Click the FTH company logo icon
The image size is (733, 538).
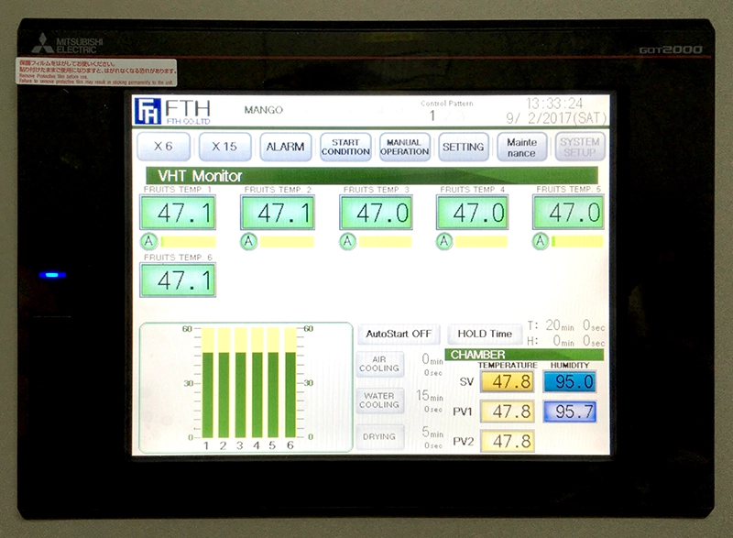point(148,111)
